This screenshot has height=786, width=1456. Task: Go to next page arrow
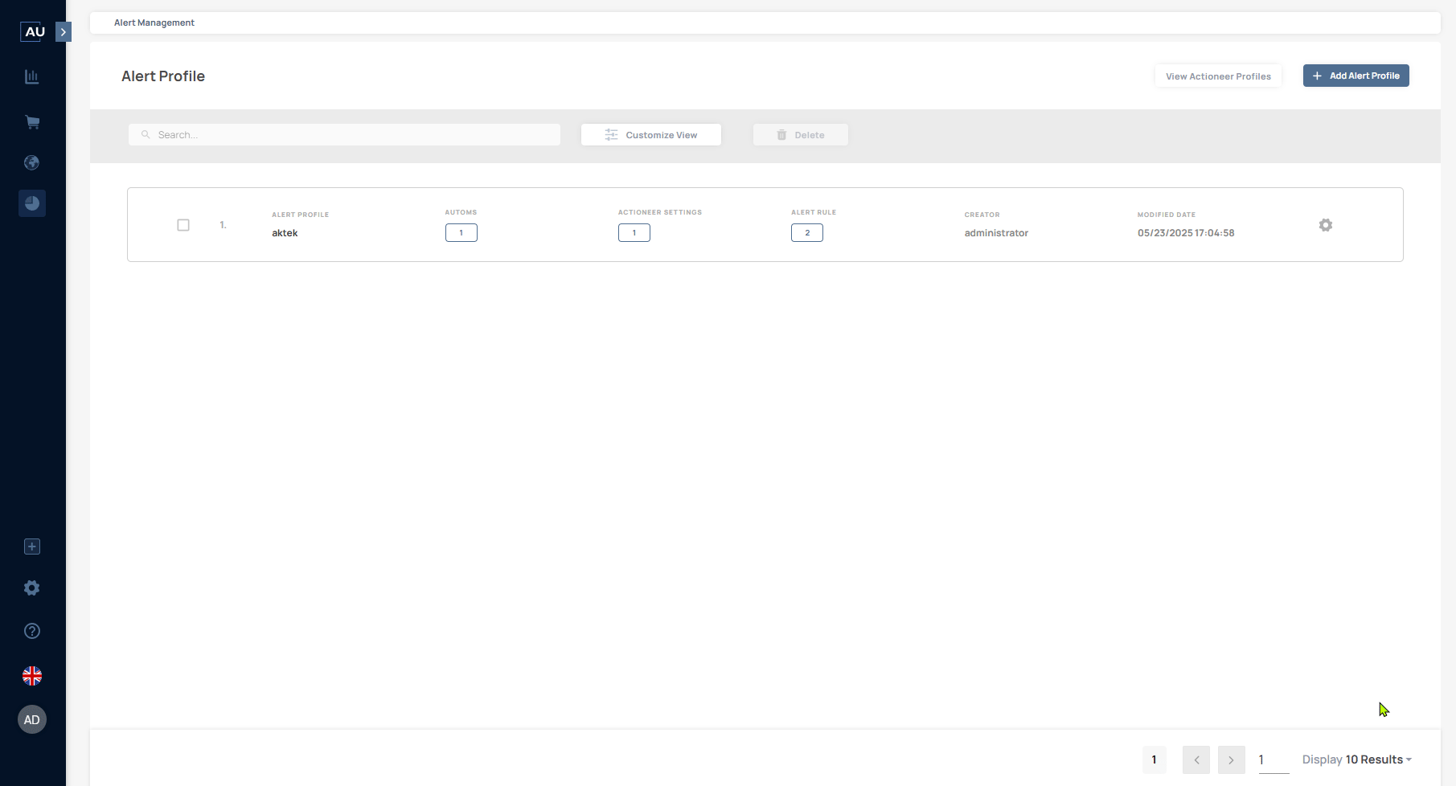point(1231,759)
